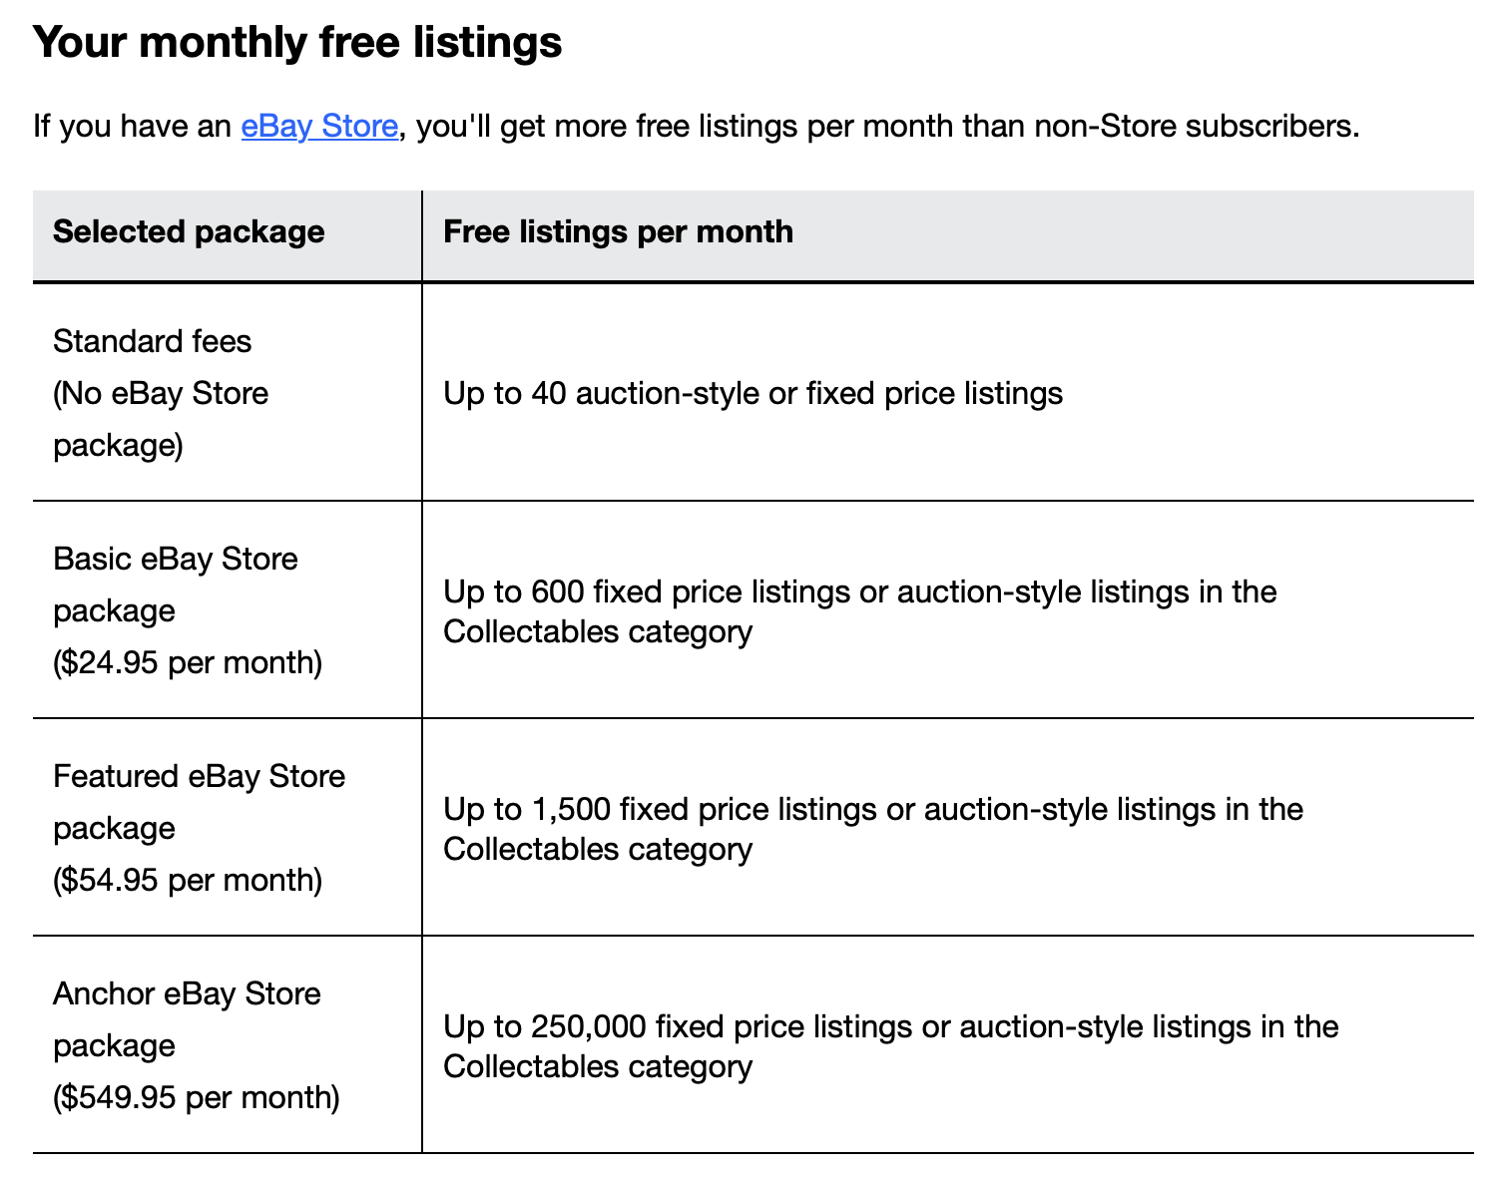Screen dimensions: 1509x1177
Task: Click the '$54.95 per month' price text
Action: (188, 880)
